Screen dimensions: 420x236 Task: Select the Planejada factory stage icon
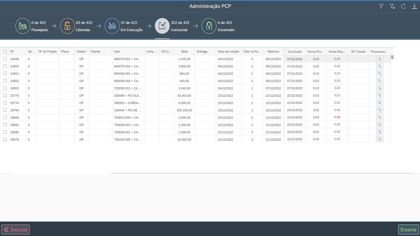point(23,26)
